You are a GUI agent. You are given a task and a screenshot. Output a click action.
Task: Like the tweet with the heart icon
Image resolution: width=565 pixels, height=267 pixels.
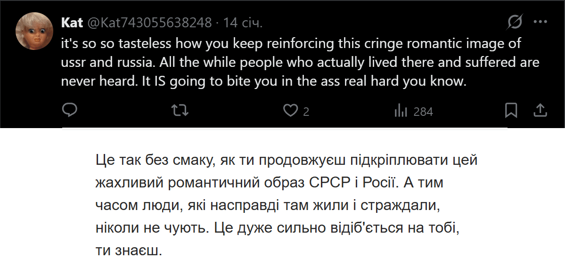290,111
